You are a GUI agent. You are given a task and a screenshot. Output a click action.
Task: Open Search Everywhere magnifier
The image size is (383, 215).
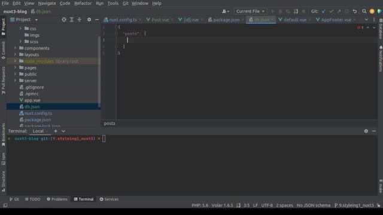point(364,11)
